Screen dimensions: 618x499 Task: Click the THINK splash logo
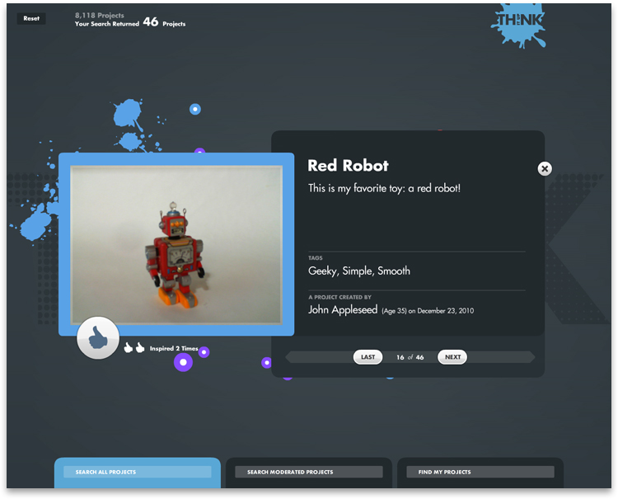pos(518,25)
